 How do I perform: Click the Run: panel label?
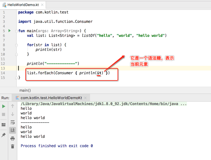point(5,98)
